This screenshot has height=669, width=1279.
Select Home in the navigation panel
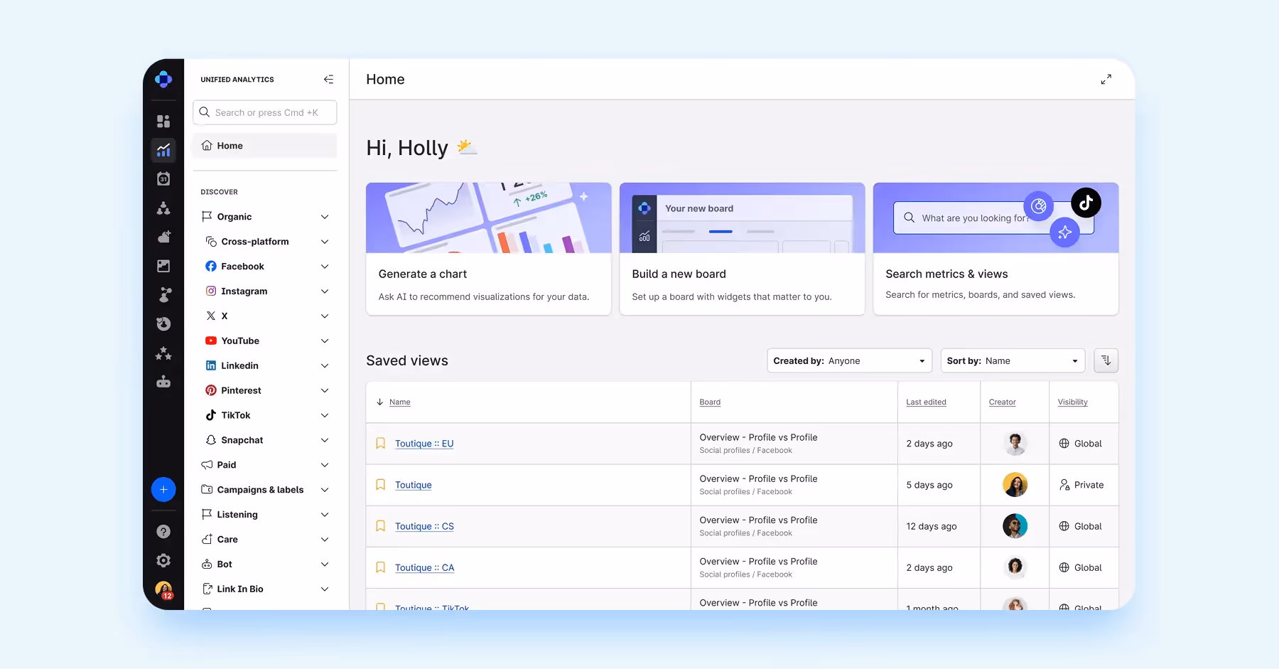click(264, 145)
